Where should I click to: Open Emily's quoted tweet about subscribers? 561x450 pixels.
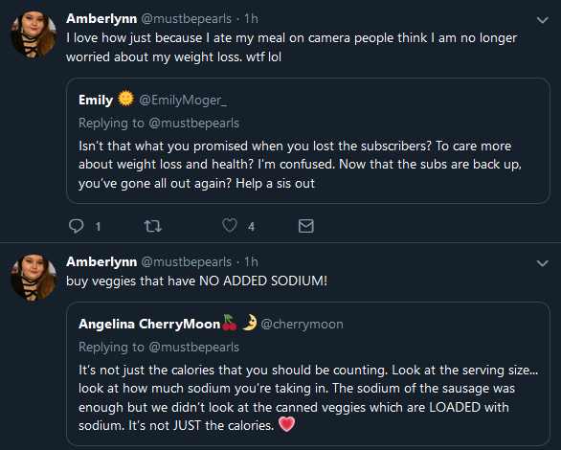point(308,141)
